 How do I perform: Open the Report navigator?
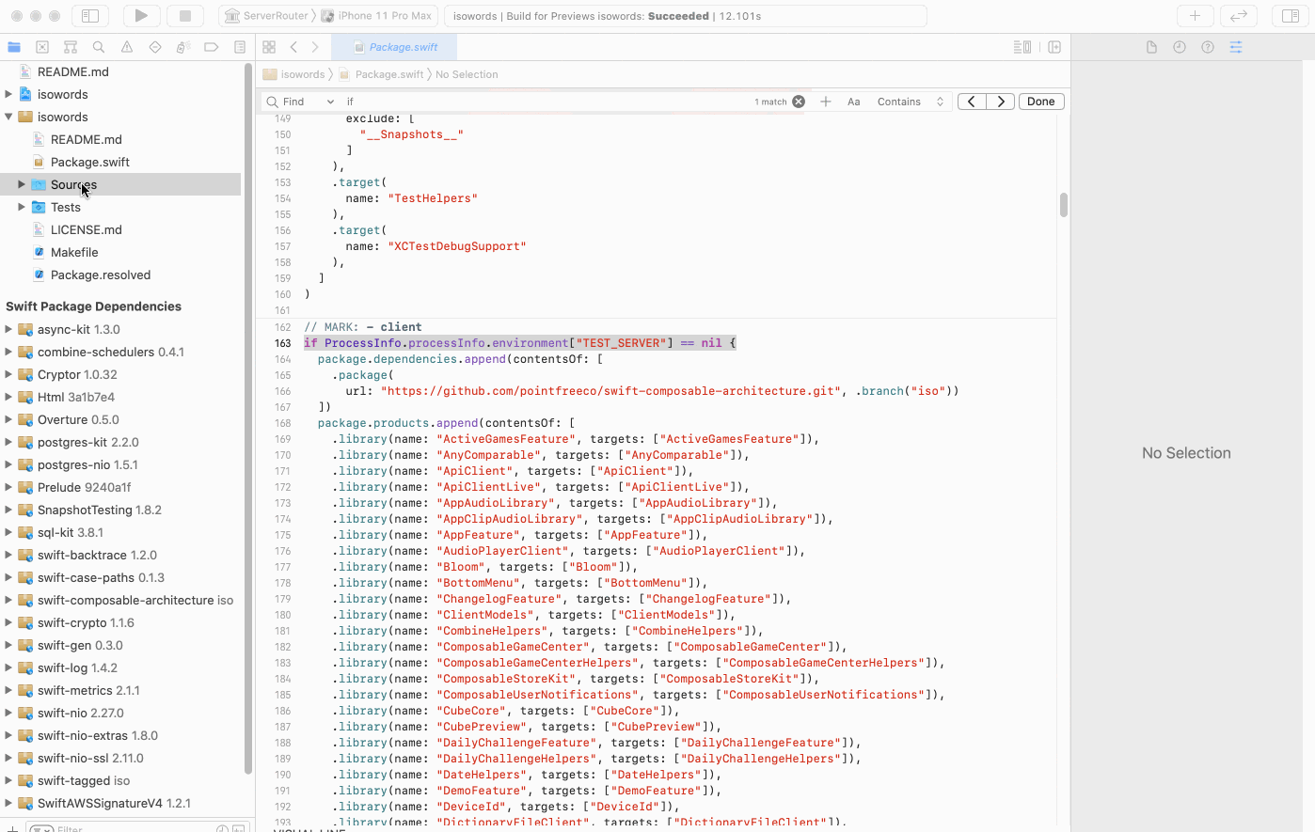[240, 47]
